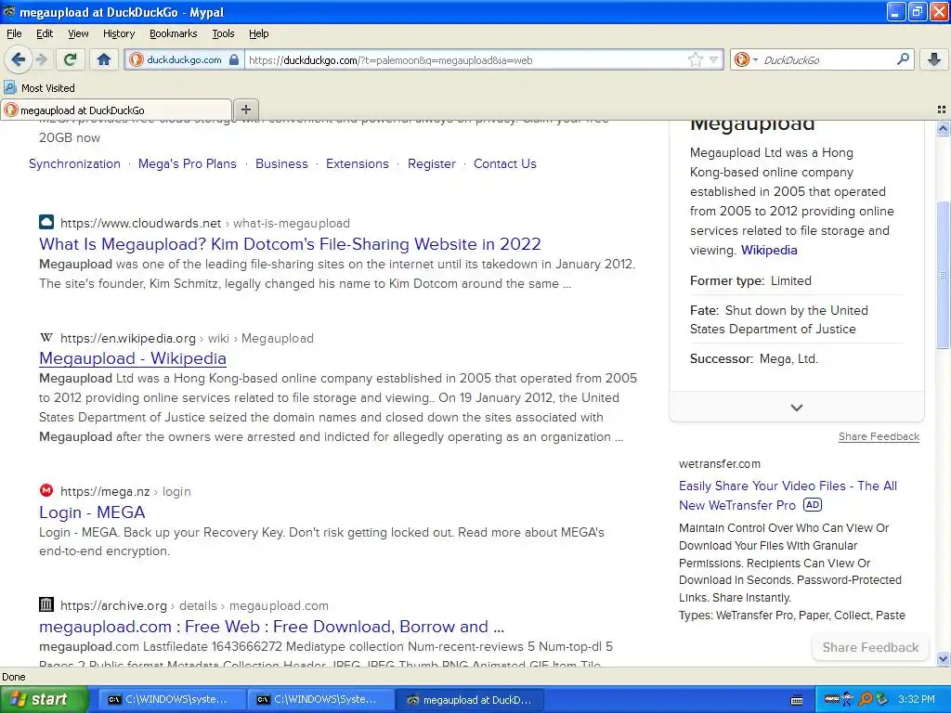Reload the current page
Viewport: 951px width, 713px height.
click(x=71, y=59)
